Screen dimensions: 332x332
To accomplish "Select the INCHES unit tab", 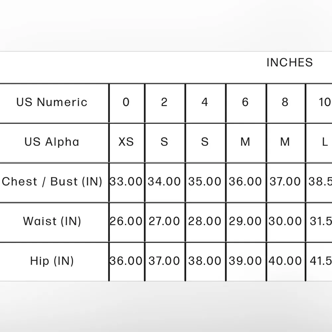I will [x=290, y=62].
